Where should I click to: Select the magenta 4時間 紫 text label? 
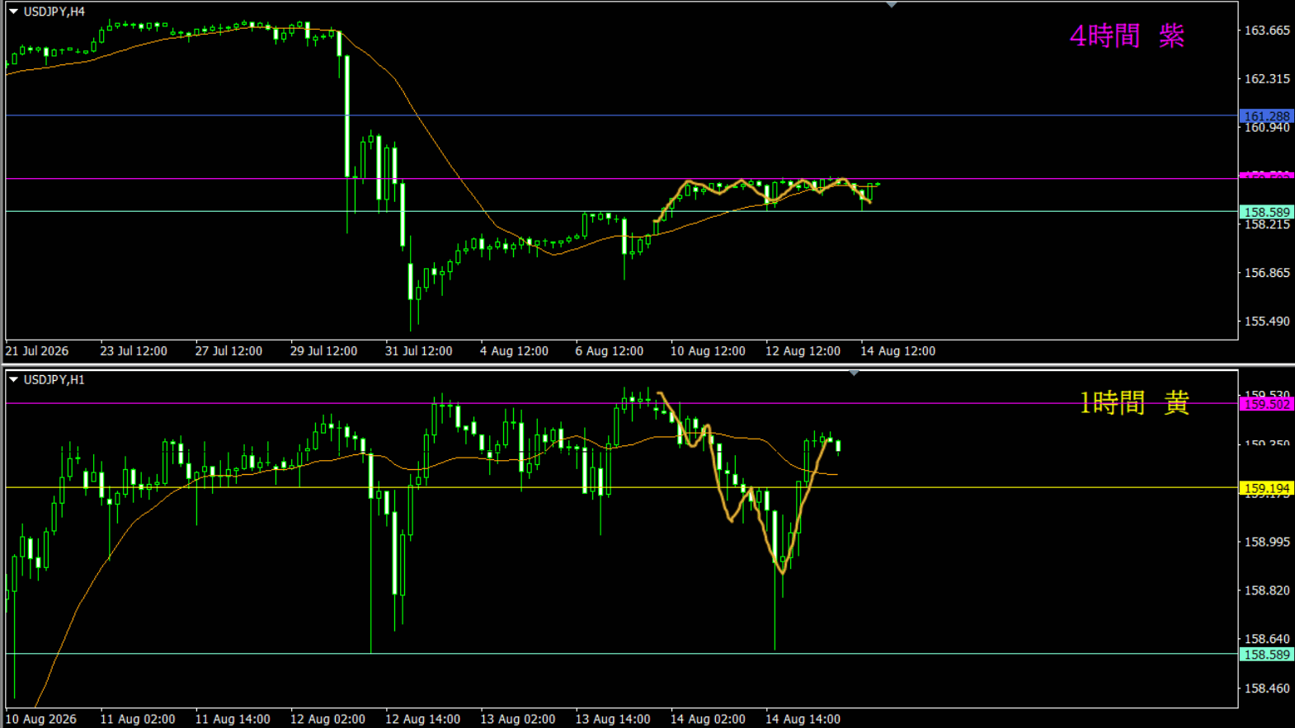coord(1127,35)
